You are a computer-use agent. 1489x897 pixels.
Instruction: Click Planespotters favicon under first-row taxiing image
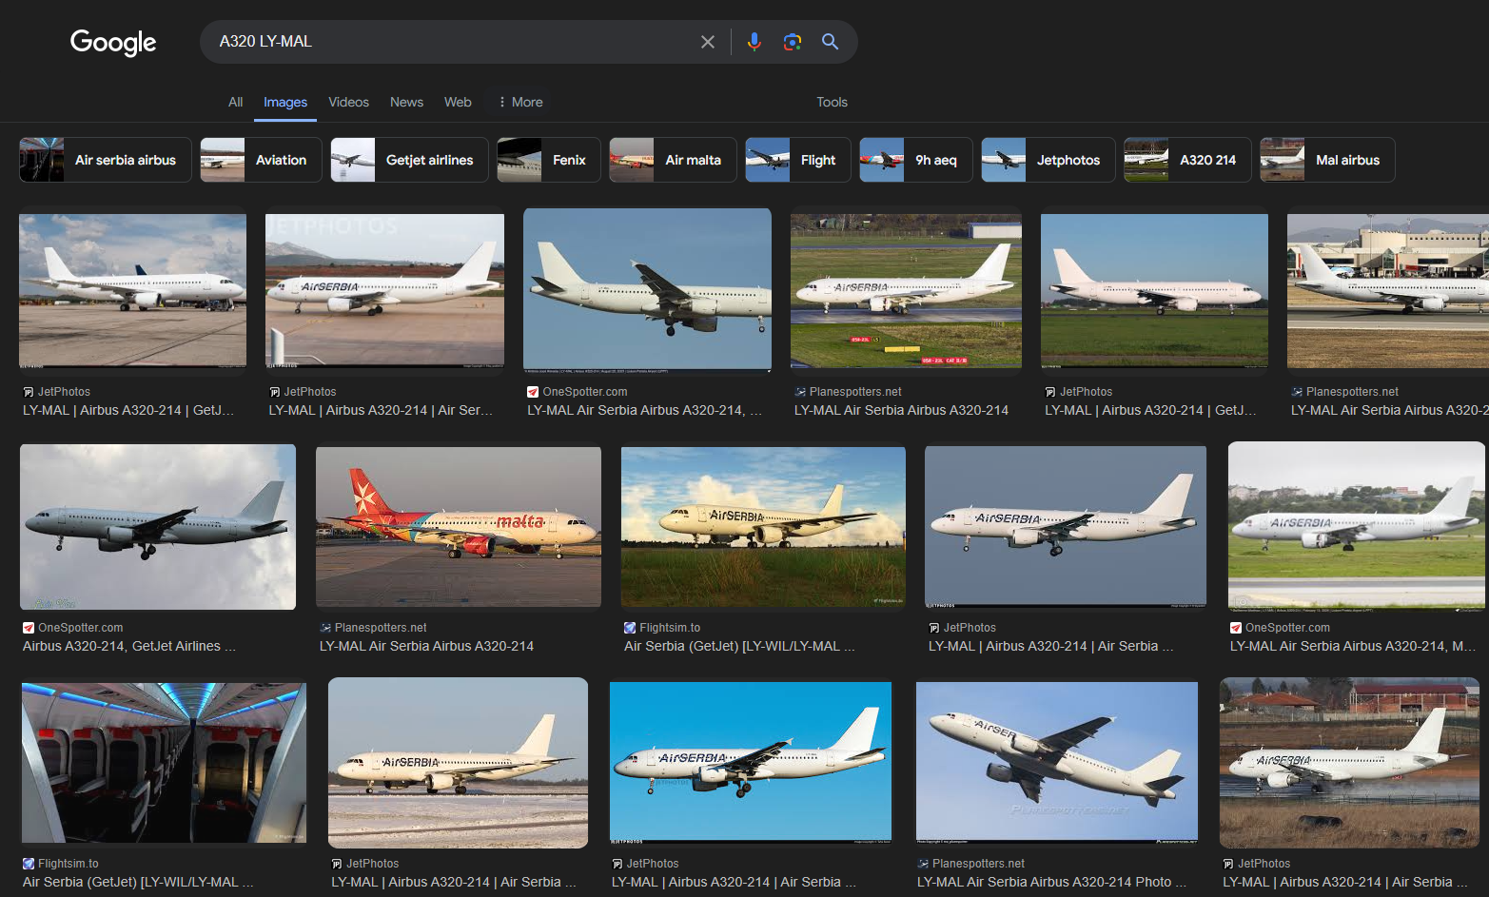(800, 392)
